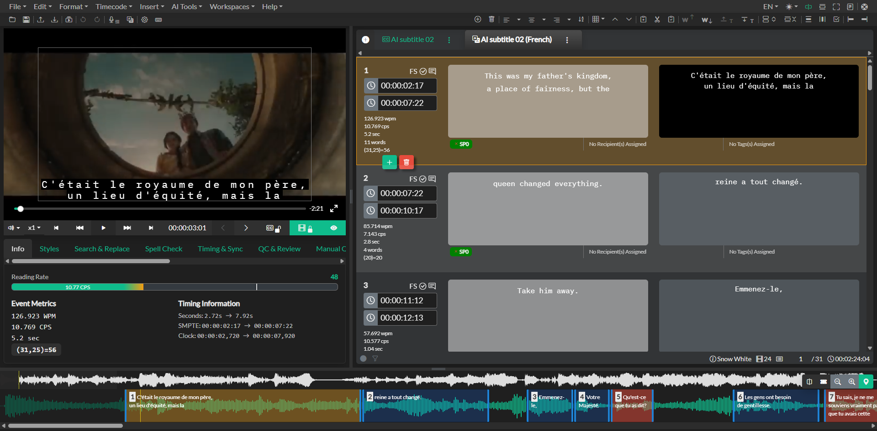Click the keyboard shortcuts icon

click(x=158, y=20)
